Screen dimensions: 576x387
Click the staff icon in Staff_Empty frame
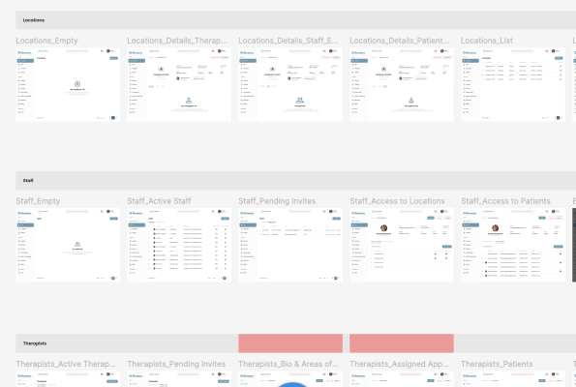[x=77, y=244]
